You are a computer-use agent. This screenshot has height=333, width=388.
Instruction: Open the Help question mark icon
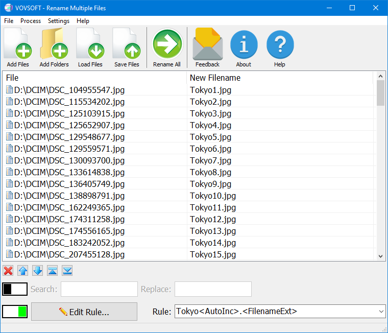pyautogui.click(x=280, y=48)
